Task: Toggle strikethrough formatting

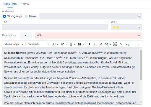Action: [x=121, y=44]
